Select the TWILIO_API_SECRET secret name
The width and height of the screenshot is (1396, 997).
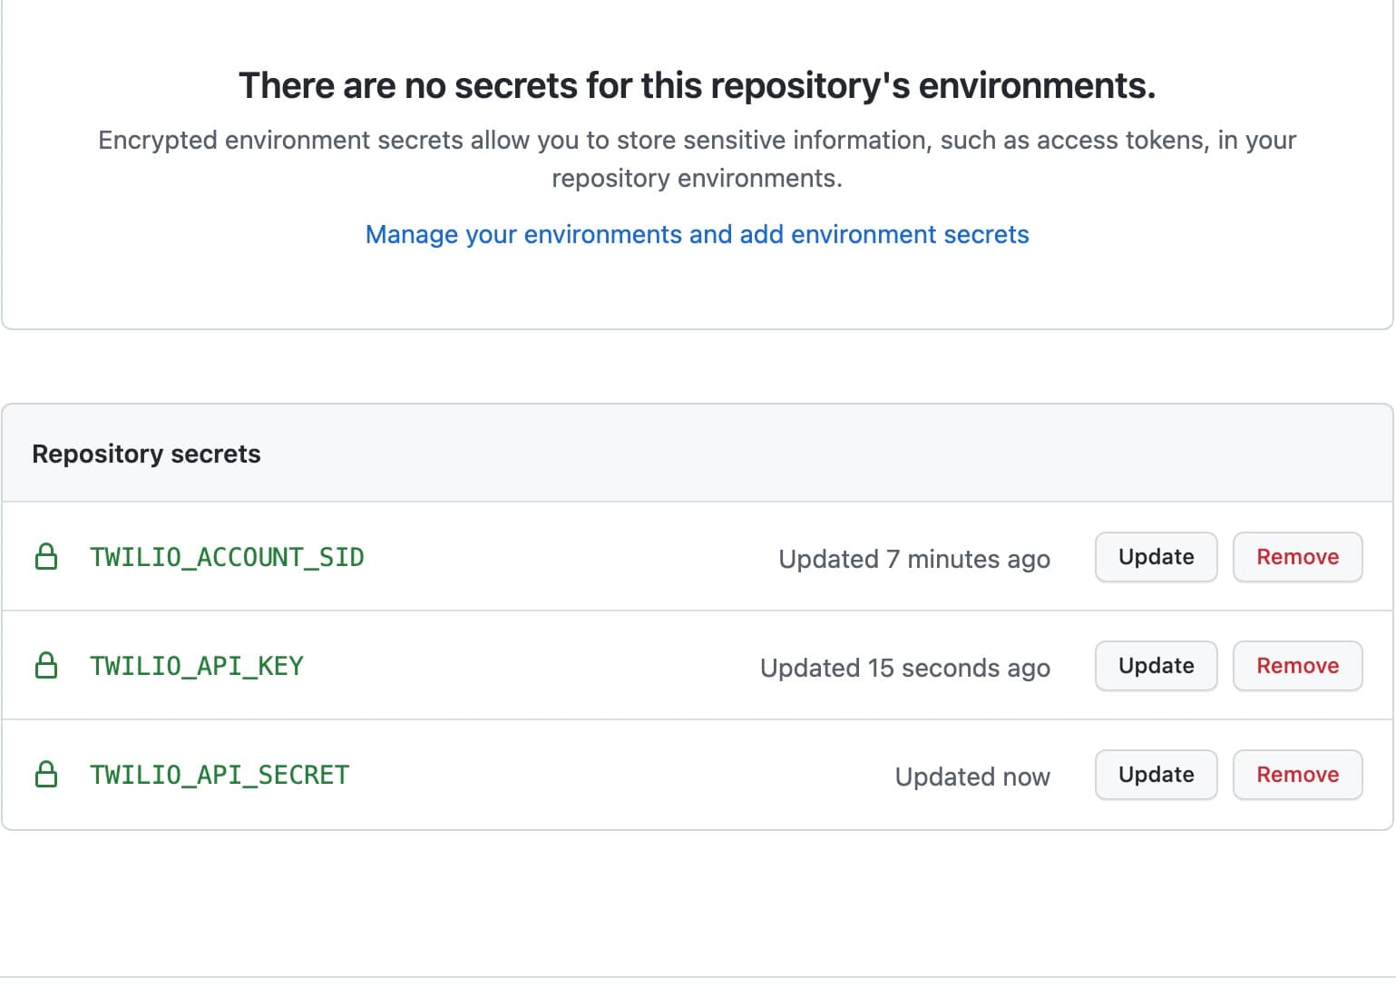pyautogui.click(x=220, y=775)
